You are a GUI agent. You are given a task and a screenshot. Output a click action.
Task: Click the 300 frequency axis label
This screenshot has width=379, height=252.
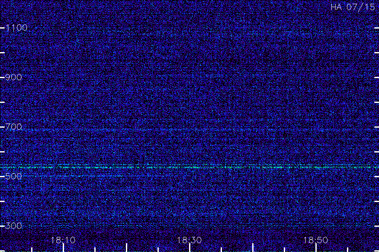coord(13,226)
